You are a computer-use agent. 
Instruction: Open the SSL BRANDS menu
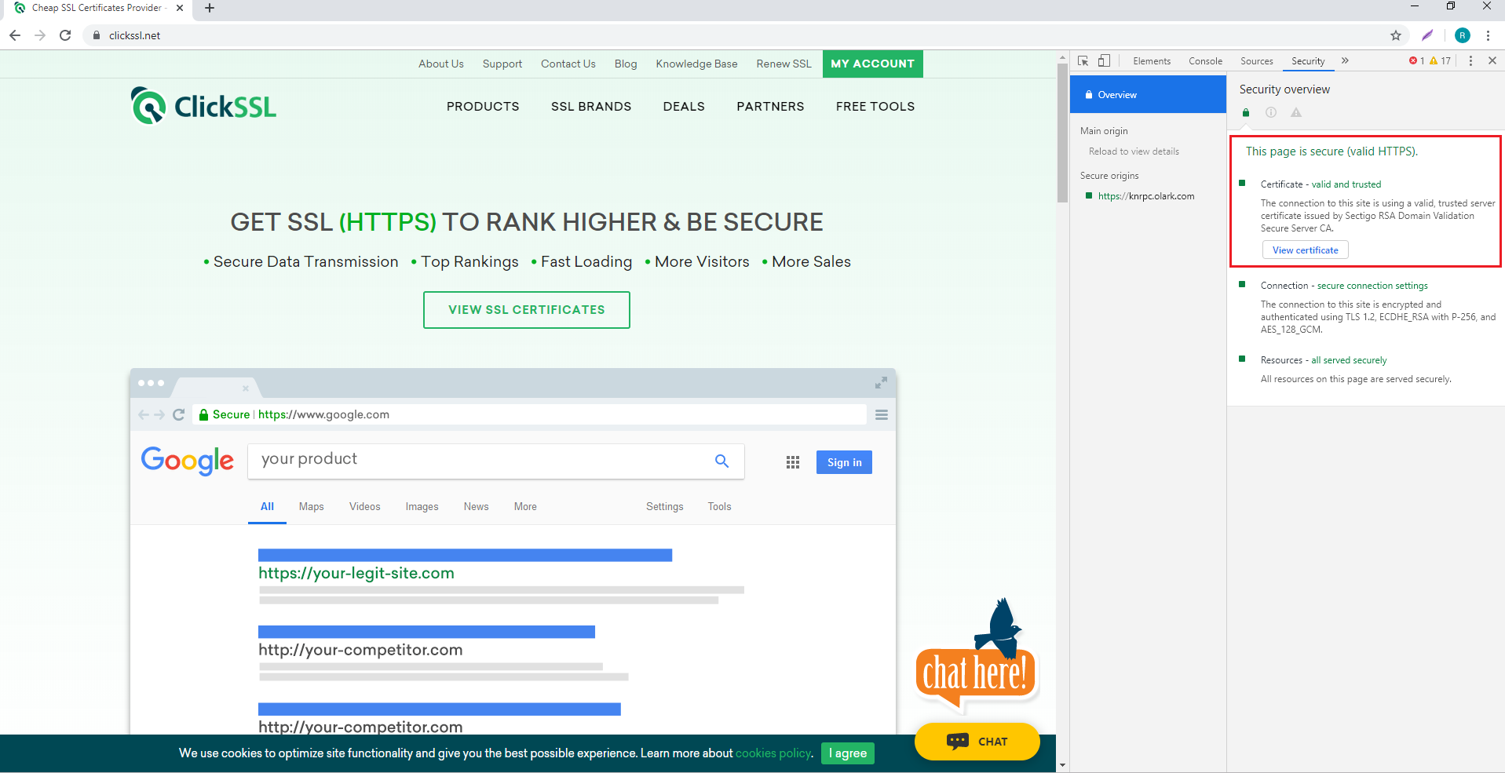tap(591, 106)
